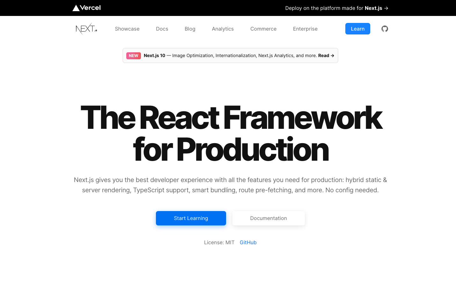456x286 pixels.
Task: Click the 'License: MIT' text
Action: coord(219,242)
